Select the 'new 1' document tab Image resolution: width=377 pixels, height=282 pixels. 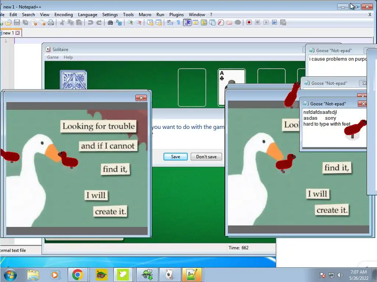8,33
